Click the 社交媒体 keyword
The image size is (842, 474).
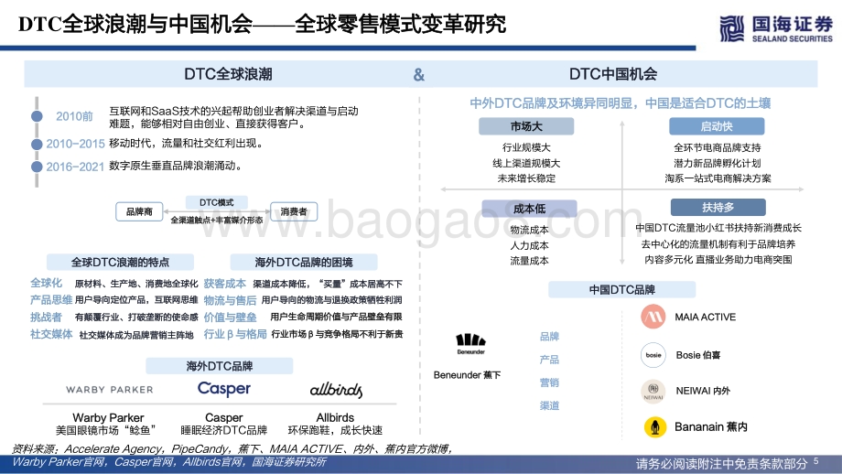[x=51, y=334]
